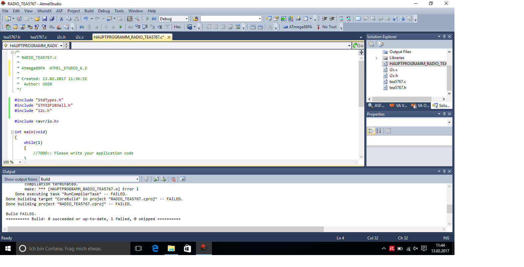Click the Find in Files magnifier icon
This screenshot has height=267, width=524.
pos(137,19)
